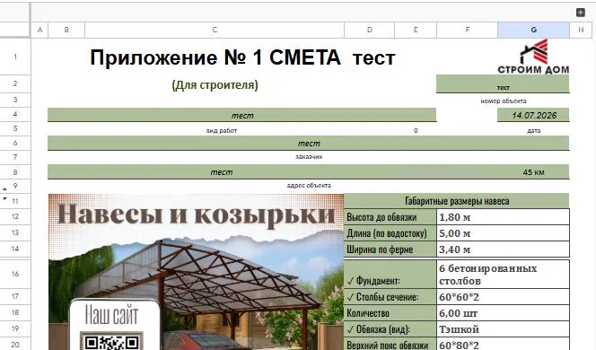
Task: Click the Ширина по ферме label
Action: click(390, 249)
